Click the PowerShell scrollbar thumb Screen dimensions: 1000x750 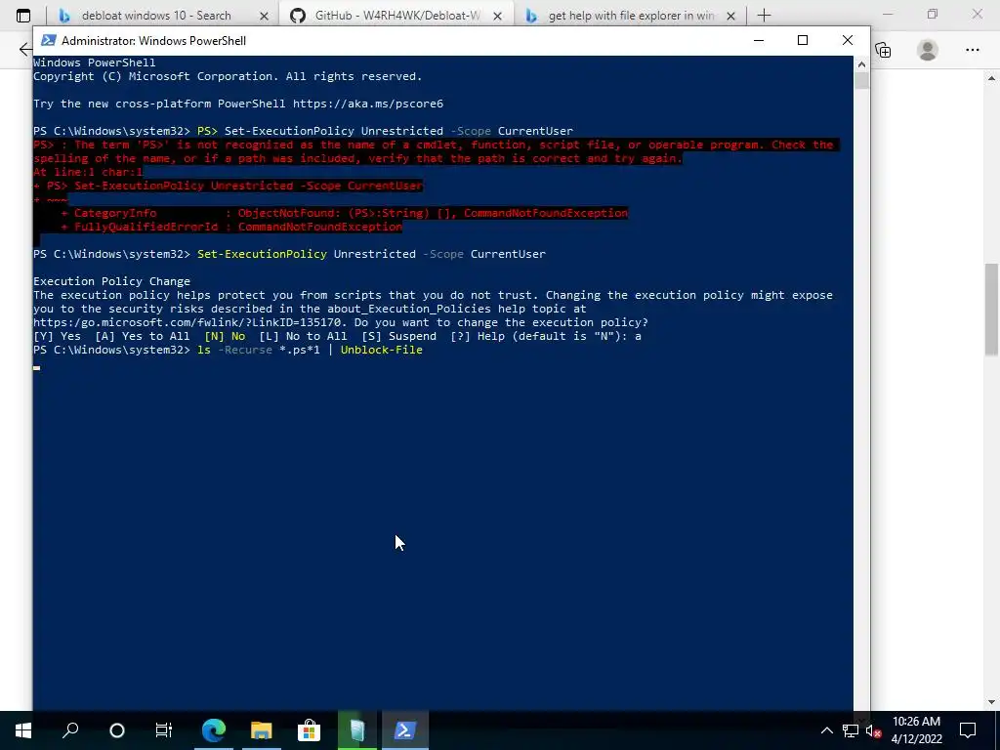pos(861,81)
